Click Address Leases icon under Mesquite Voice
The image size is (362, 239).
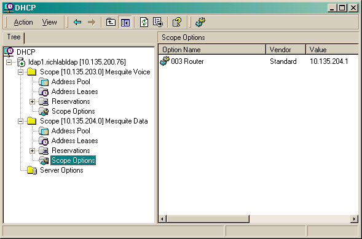[44, 92]
